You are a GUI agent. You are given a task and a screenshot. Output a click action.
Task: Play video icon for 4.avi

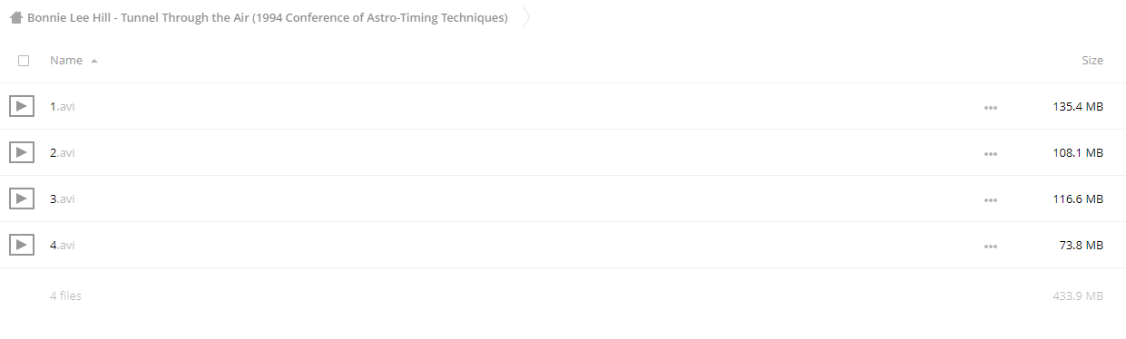pos(22,245)
